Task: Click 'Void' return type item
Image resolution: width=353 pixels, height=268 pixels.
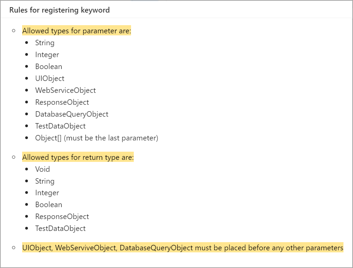Action: 43,169
